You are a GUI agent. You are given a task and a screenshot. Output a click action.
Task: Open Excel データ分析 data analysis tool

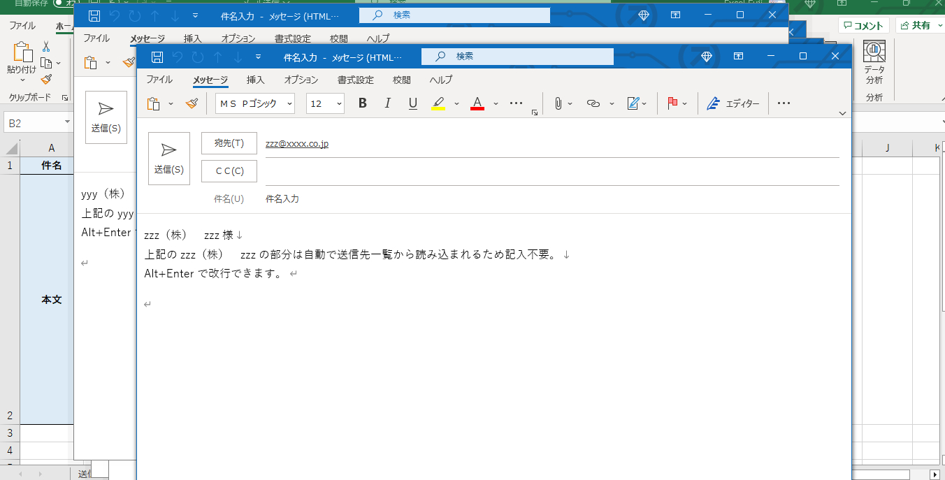874,64
